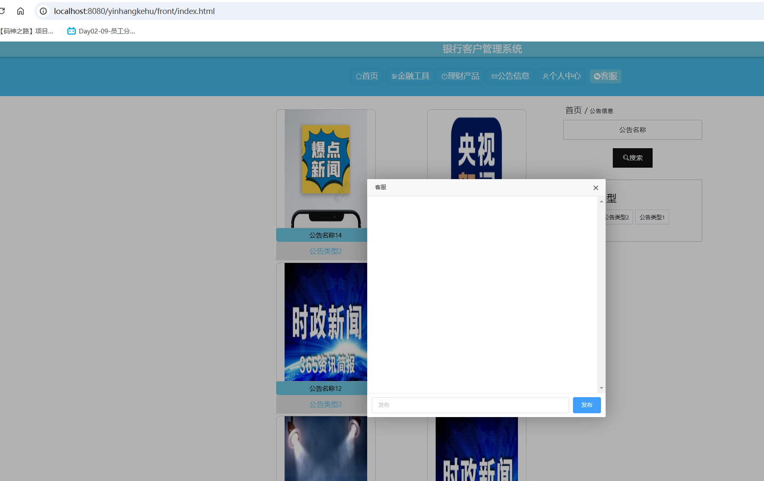Click 公告类型2 under 公告名称14
Viewport: 764px width, 481px height.
click(325, 251)
